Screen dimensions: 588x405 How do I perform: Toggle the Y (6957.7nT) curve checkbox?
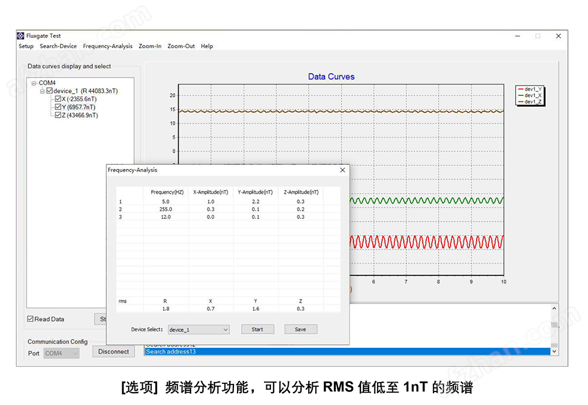coord(58,108)
